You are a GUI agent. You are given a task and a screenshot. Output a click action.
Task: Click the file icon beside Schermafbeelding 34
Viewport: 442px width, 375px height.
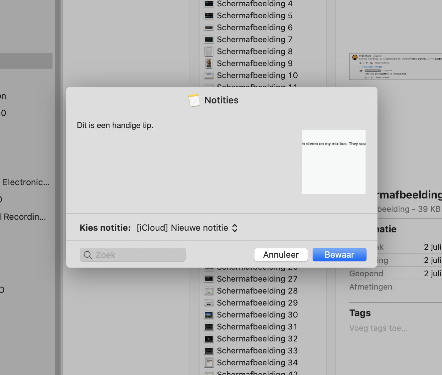pyautogui.click(x=209, y=362)
